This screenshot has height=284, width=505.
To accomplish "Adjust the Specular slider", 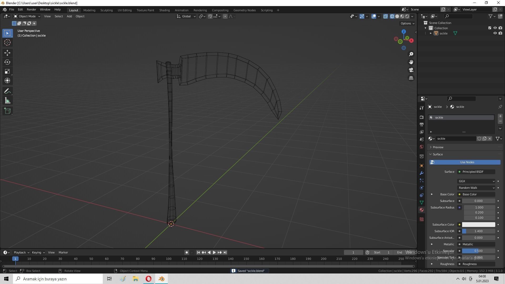I will pos(478,251).
